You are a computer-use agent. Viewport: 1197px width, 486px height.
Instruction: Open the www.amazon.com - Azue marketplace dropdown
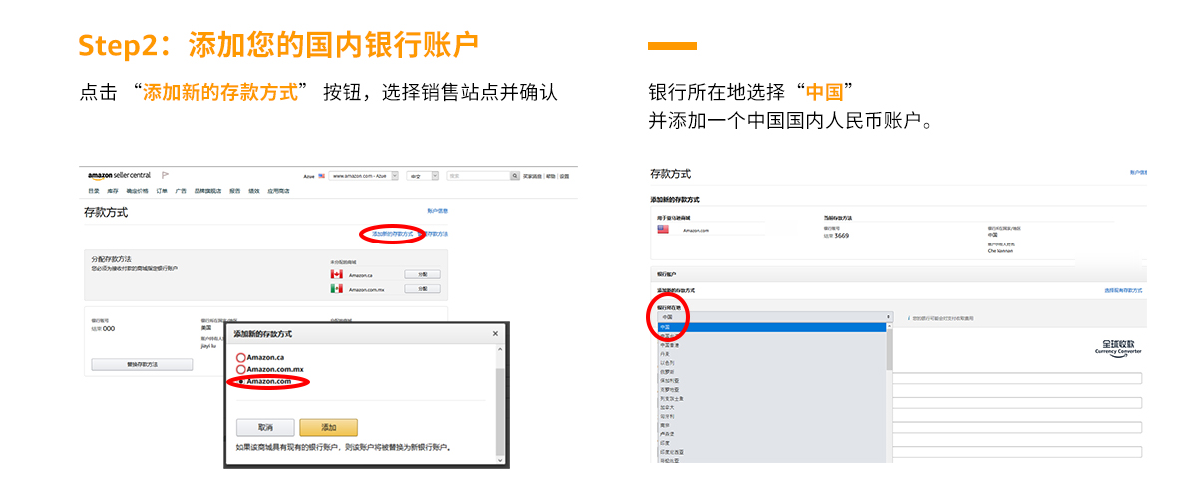click(x=363, y=176)
